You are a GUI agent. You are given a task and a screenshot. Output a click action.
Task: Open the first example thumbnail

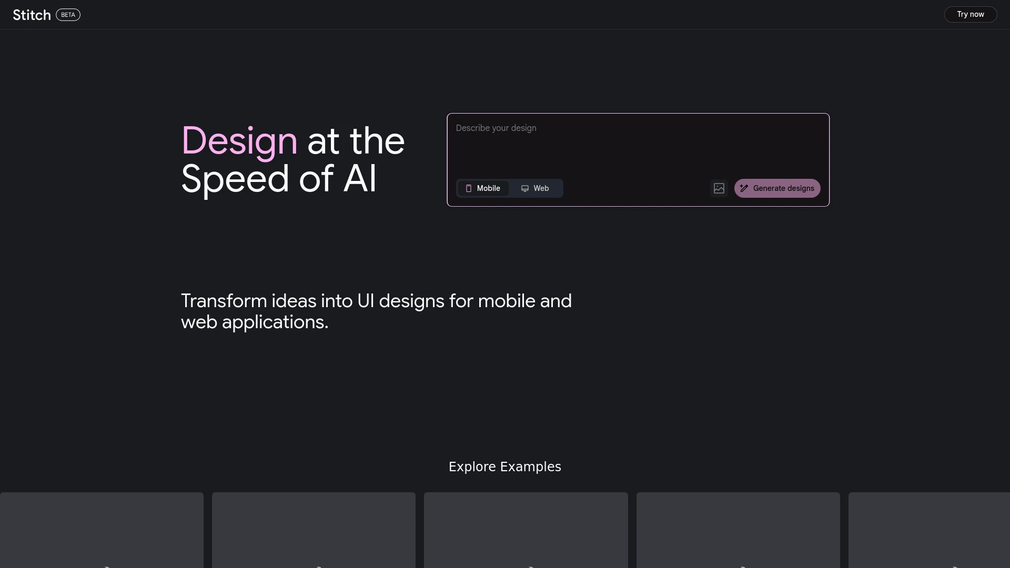click(102, 526)
